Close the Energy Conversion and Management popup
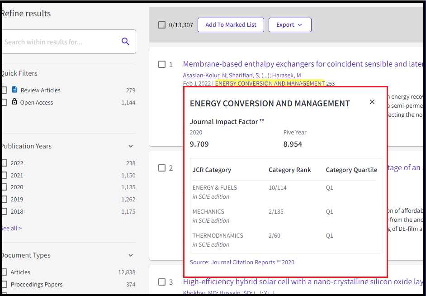 [372, 102]
